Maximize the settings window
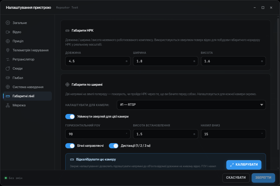The width and height of the screenshot is (280, 186). tap(263, 8)
